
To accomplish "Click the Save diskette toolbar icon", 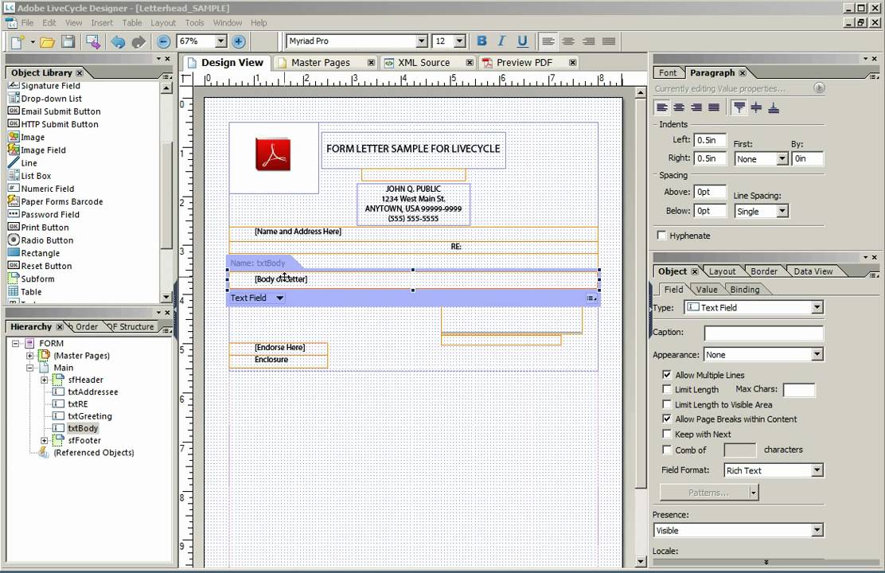I will tap(68, 41).
